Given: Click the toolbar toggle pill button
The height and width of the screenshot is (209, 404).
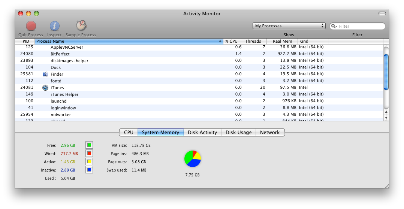Looking at the screenshot, I should click(x=382, y=13).
